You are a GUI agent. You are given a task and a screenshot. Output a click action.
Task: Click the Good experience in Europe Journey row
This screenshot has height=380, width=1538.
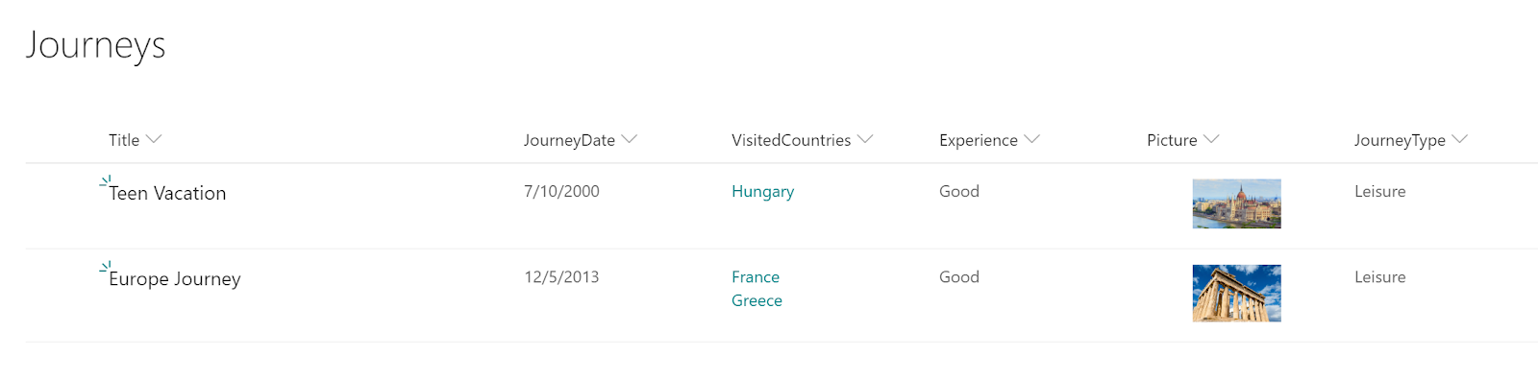[959, 276]
